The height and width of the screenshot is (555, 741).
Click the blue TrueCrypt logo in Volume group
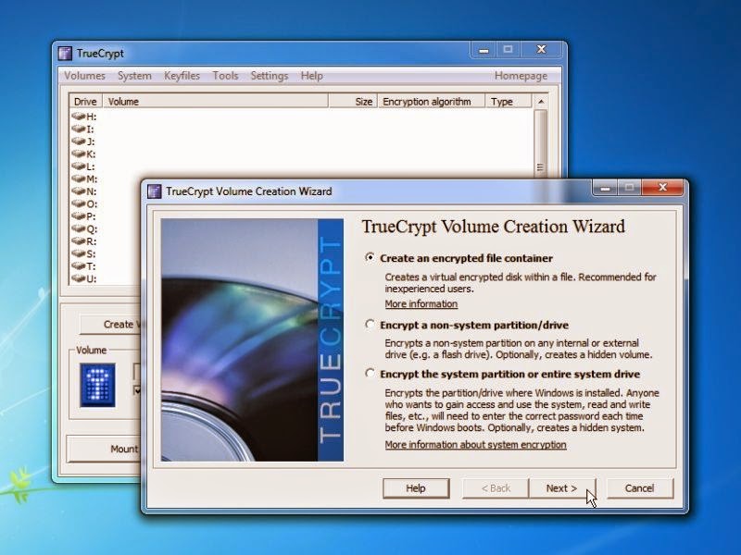(x=97, y=385)
